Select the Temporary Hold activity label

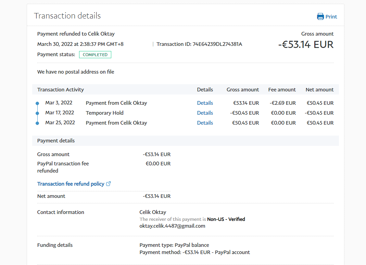[104, 113]
